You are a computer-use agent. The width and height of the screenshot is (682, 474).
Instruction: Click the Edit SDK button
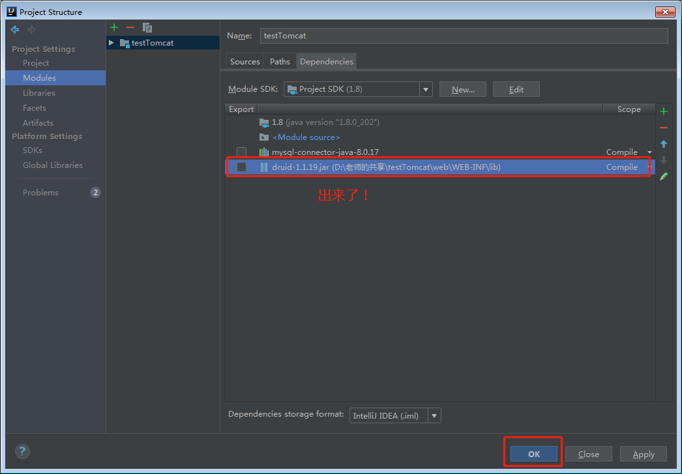pos(516,89)
